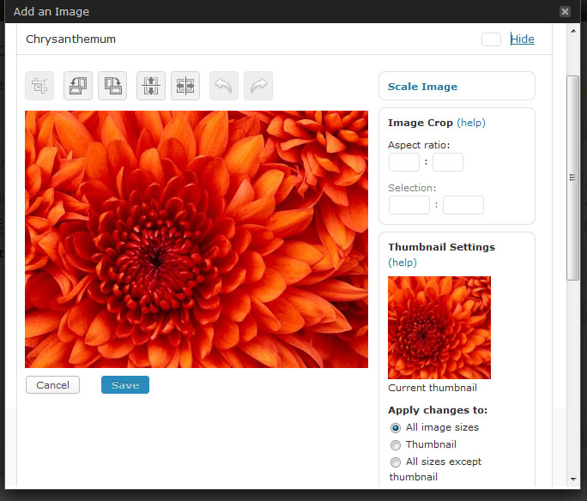Viewport: 587px width, 501px height.
Task: Save the edited image
Action: click(125, 385)
